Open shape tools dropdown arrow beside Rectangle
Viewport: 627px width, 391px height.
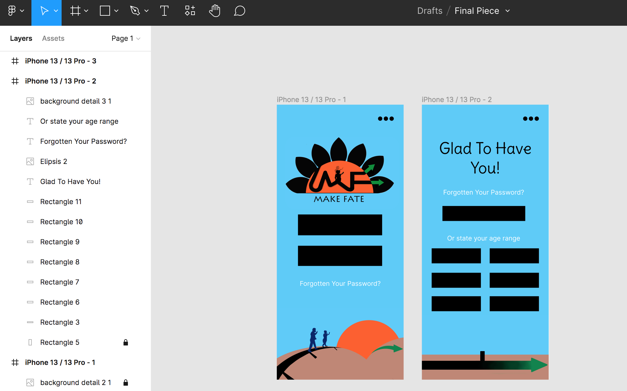click(116, 11)
